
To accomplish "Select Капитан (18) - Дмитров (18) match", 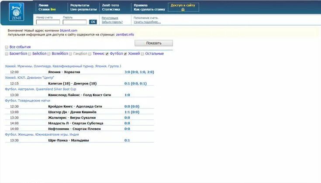I will pos(72,84).
